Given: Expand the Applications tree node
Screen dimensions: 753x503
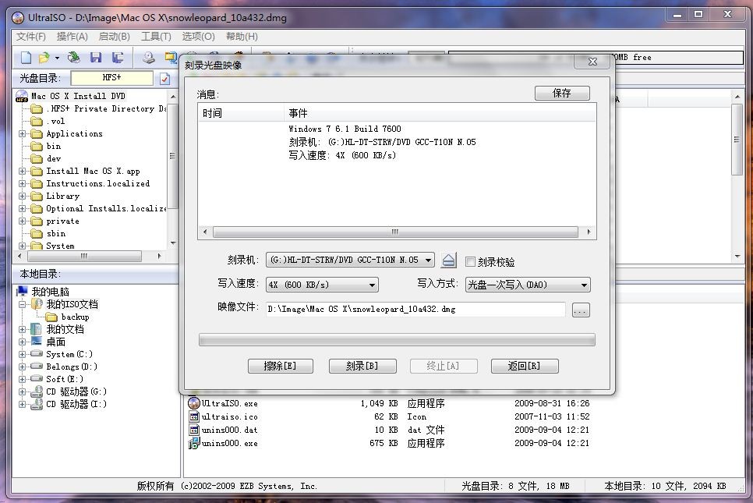Looking at the screenshot, I should (22, 133).
